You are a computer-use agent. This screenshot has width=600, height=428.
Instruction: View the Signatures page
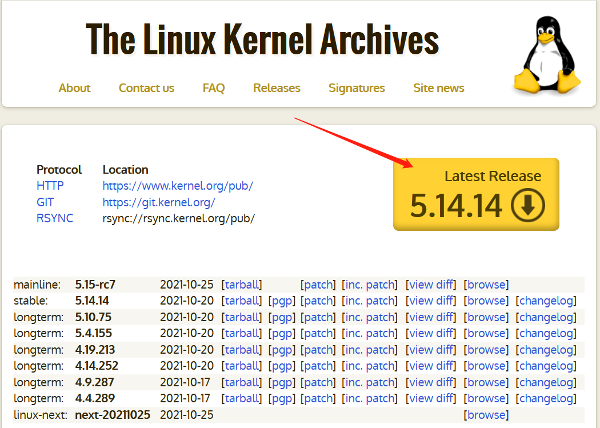[357, 88]
